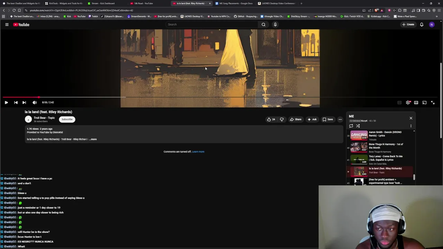443x249 pixels.
Task: Open the notifications bell
Action: tap(422, 25)
